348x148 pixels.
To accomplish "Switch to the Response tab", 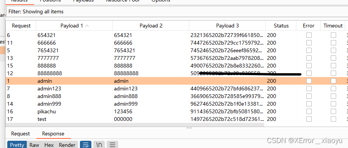I will 53,134.
